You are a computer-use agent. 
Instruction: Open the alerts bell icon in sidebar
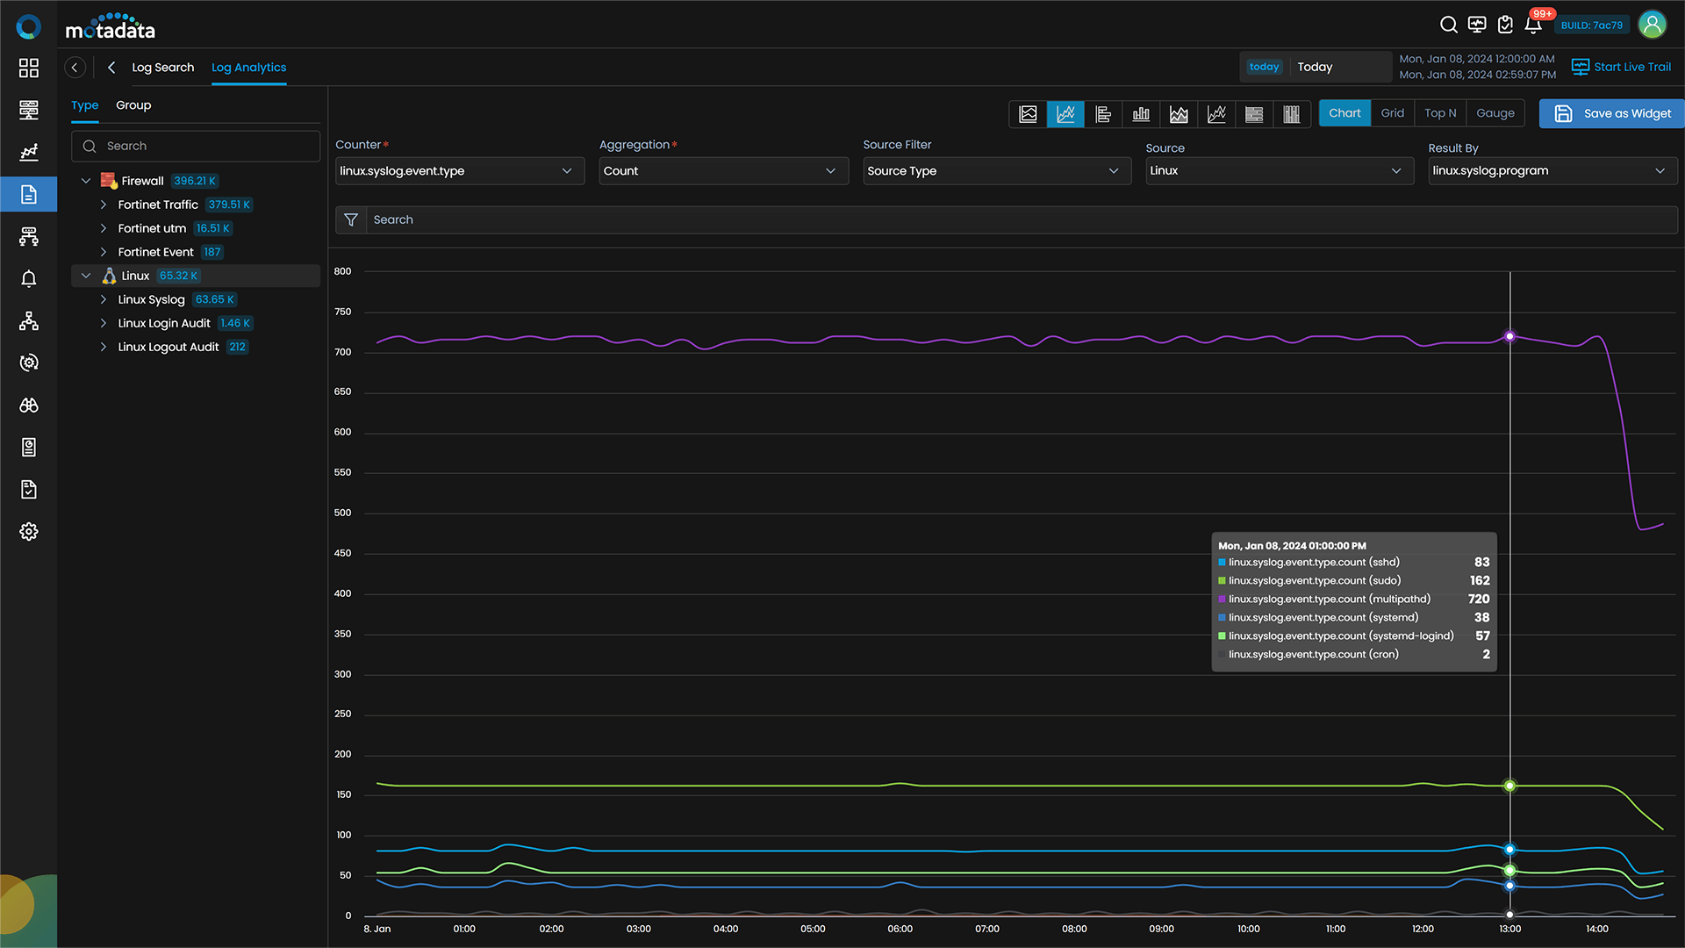29,278
